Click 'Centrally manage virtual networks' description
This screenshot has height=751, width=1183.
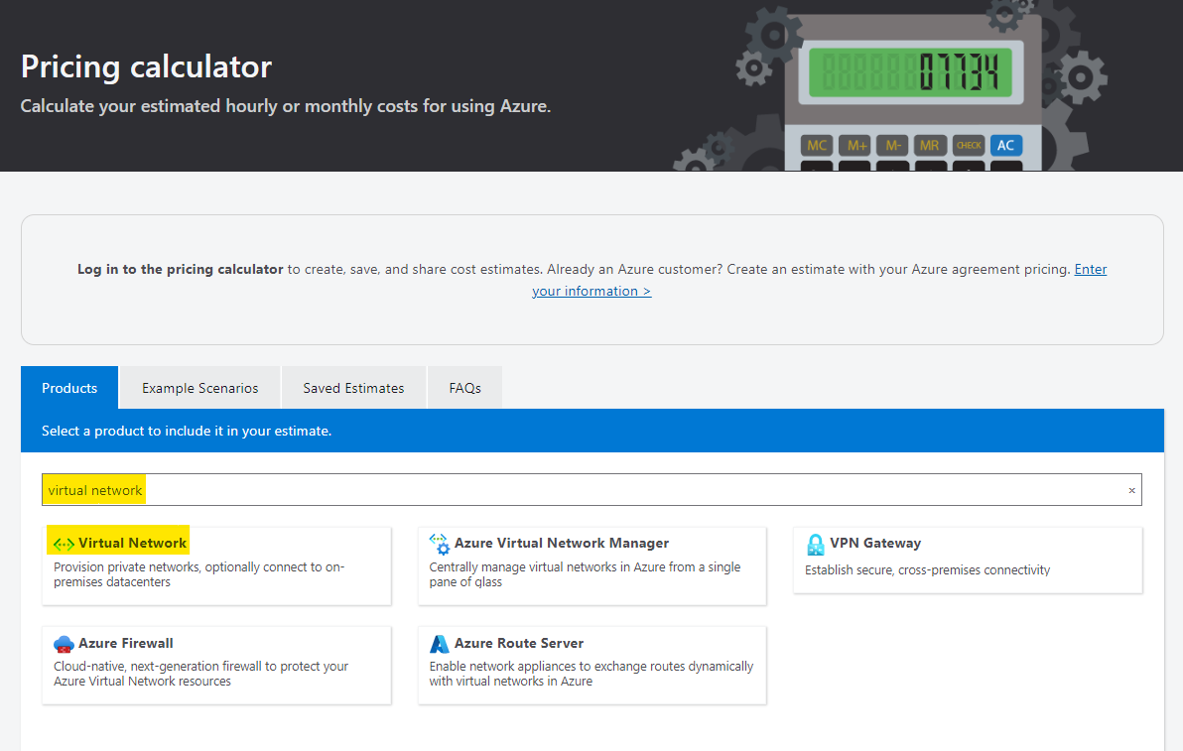(x=585, y=574)
